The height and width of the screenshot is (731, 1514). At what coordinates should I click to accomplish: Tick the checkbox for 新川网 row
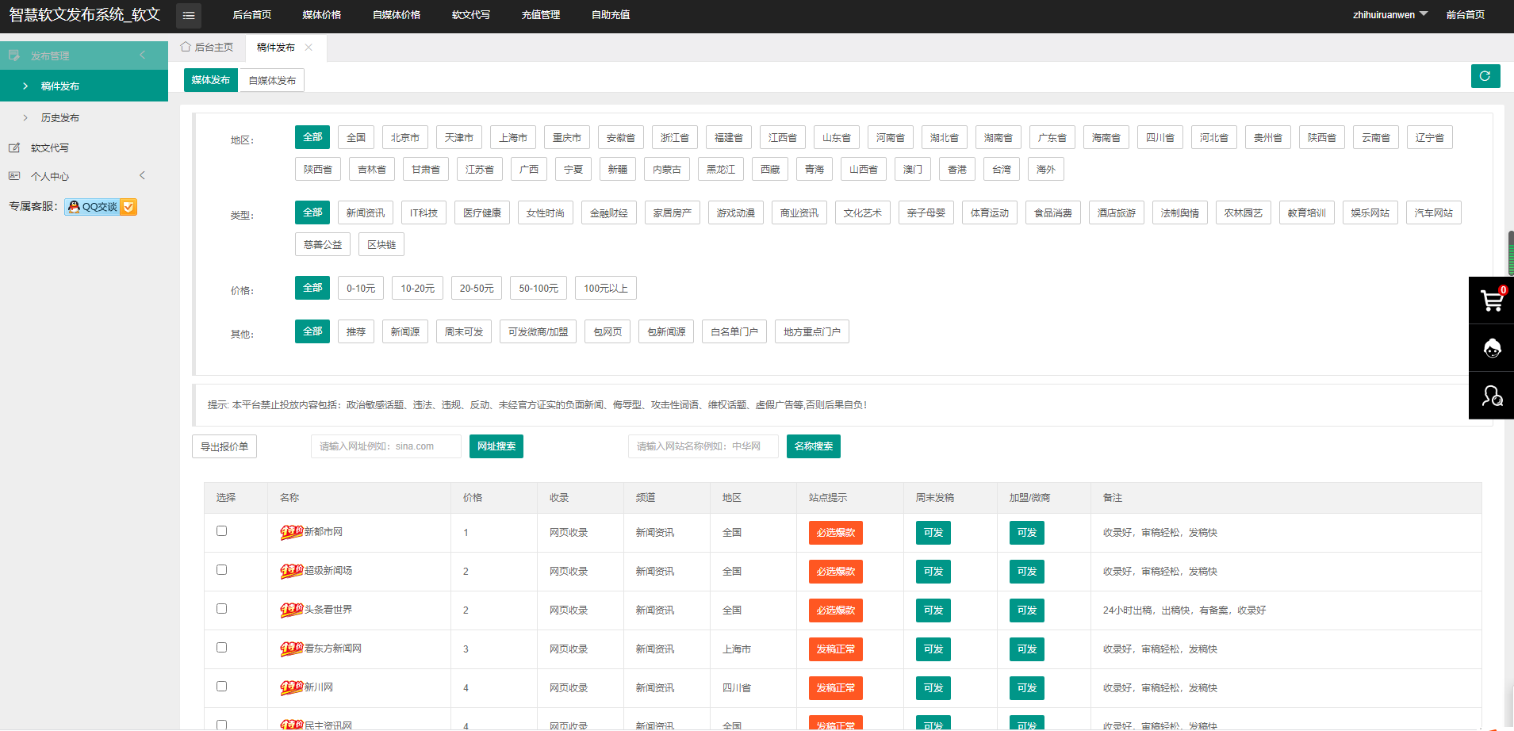click(x=222, y=687)
